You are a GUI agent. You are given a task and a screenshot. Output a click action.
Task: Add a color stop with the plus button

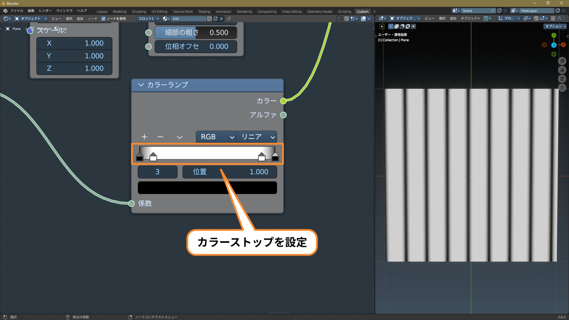[x=144, y=137]
